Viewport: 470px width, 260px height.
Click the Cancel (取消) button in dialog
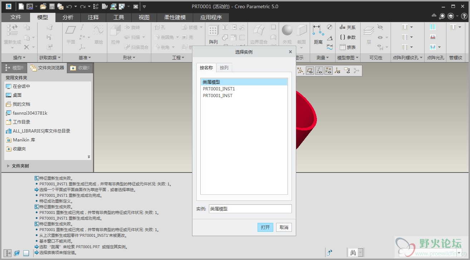[284, 227]
